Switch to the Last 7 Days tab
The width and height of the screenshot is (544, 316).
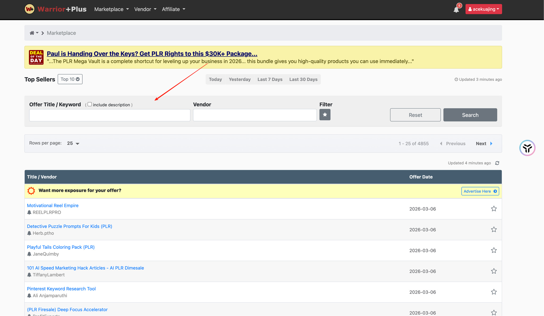click(x=270, y=79)
